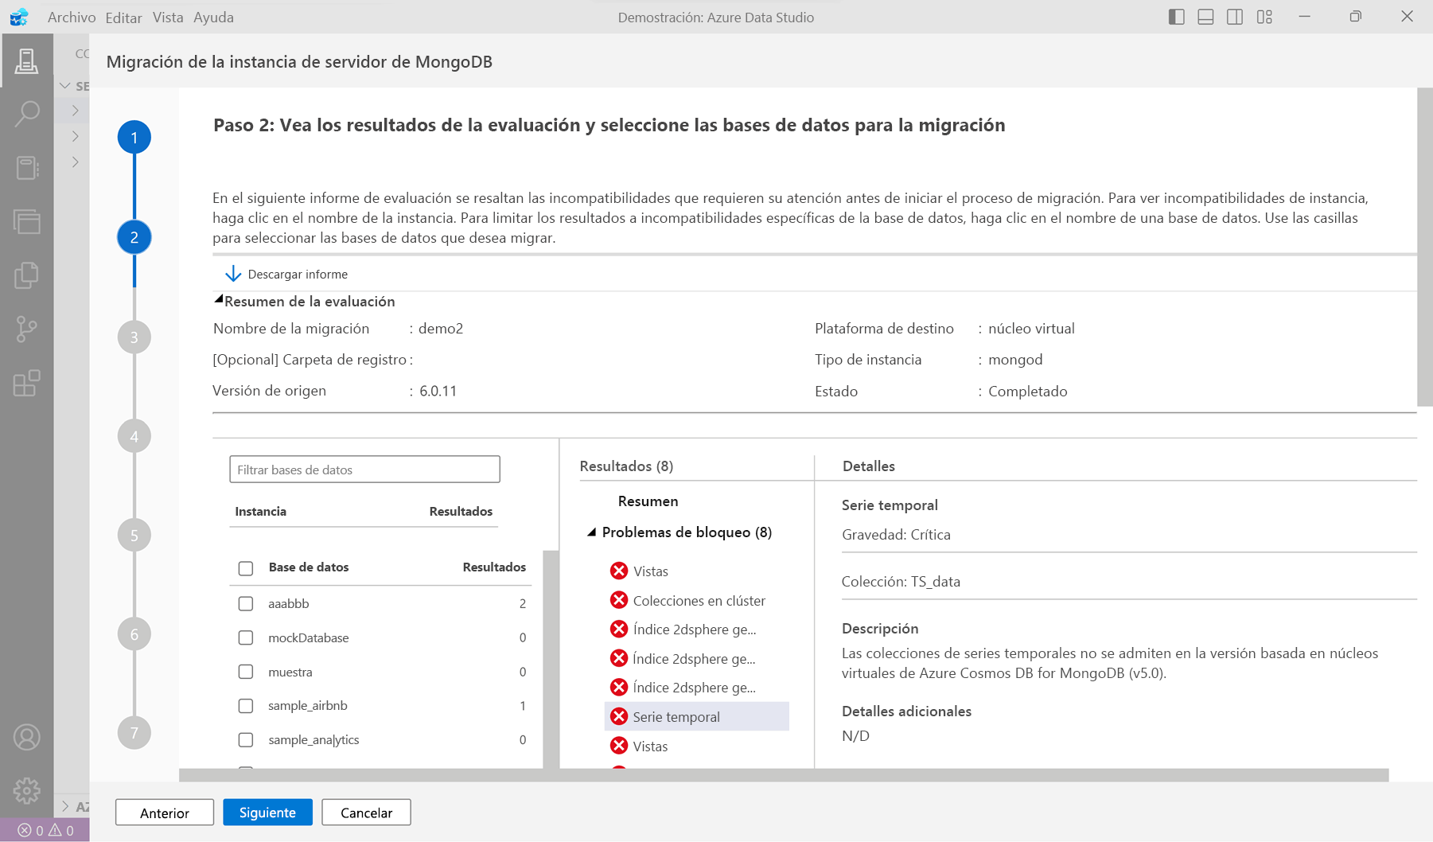Toggle the panel layout icon in title bar

(x=1205, y=16)
